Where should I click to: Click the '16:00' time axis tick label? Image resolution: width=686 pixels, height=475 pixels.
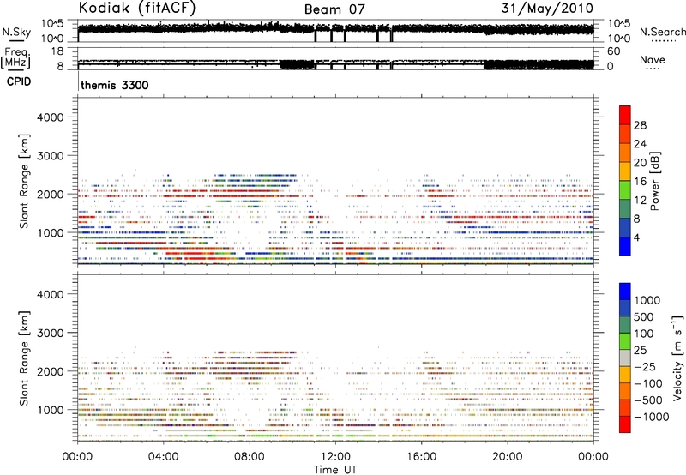click(421, 457)
